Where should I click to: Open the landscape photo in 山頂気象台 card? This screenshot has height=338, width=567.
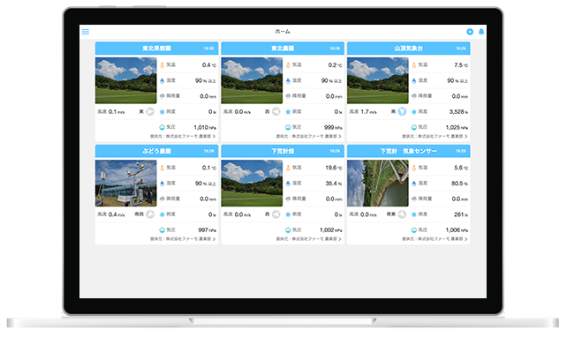pos(378,80)
